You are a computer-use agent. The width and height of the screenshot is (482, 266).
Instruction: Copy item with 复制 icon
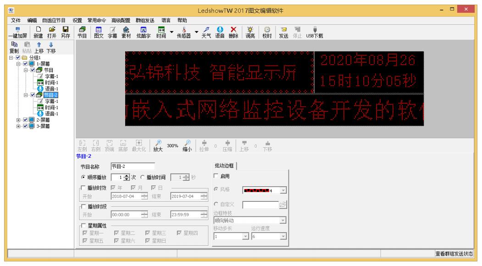pyautogui.click(x=14, y=48)
